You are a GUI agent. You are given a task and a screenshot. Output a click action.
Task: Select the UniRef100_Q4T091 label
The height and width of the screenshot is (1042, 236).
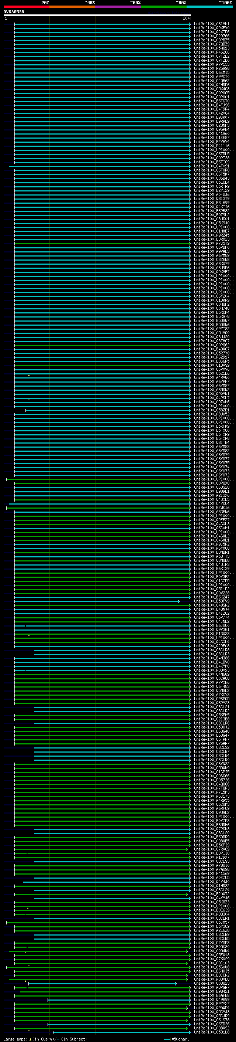point(211,166)
